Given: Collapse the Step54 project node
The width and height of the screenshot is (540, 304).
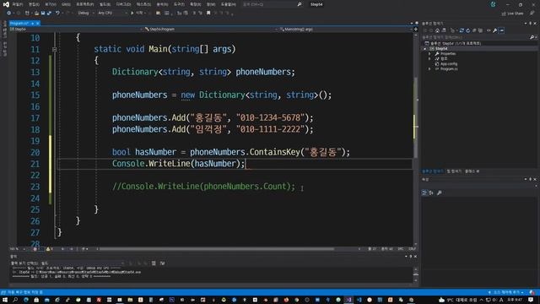Looking at the screenshot, I should 425,49.
